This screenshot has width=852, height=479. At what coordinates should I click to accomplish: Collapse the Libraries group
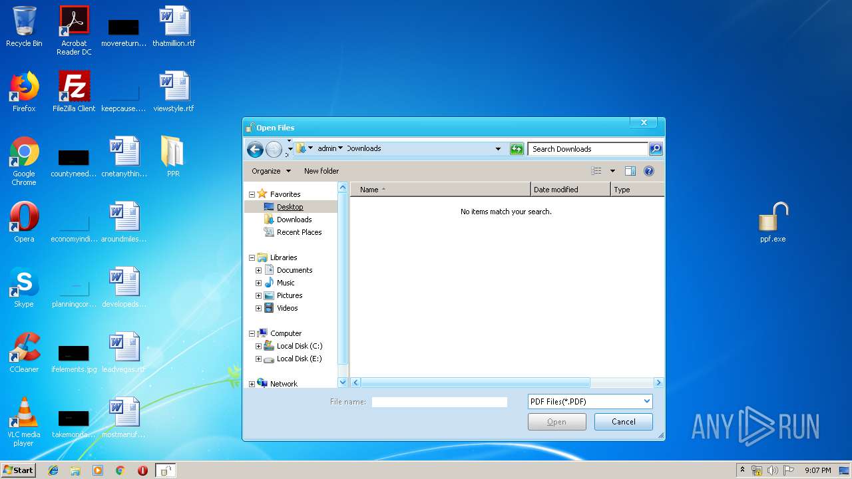click(252, 257)
